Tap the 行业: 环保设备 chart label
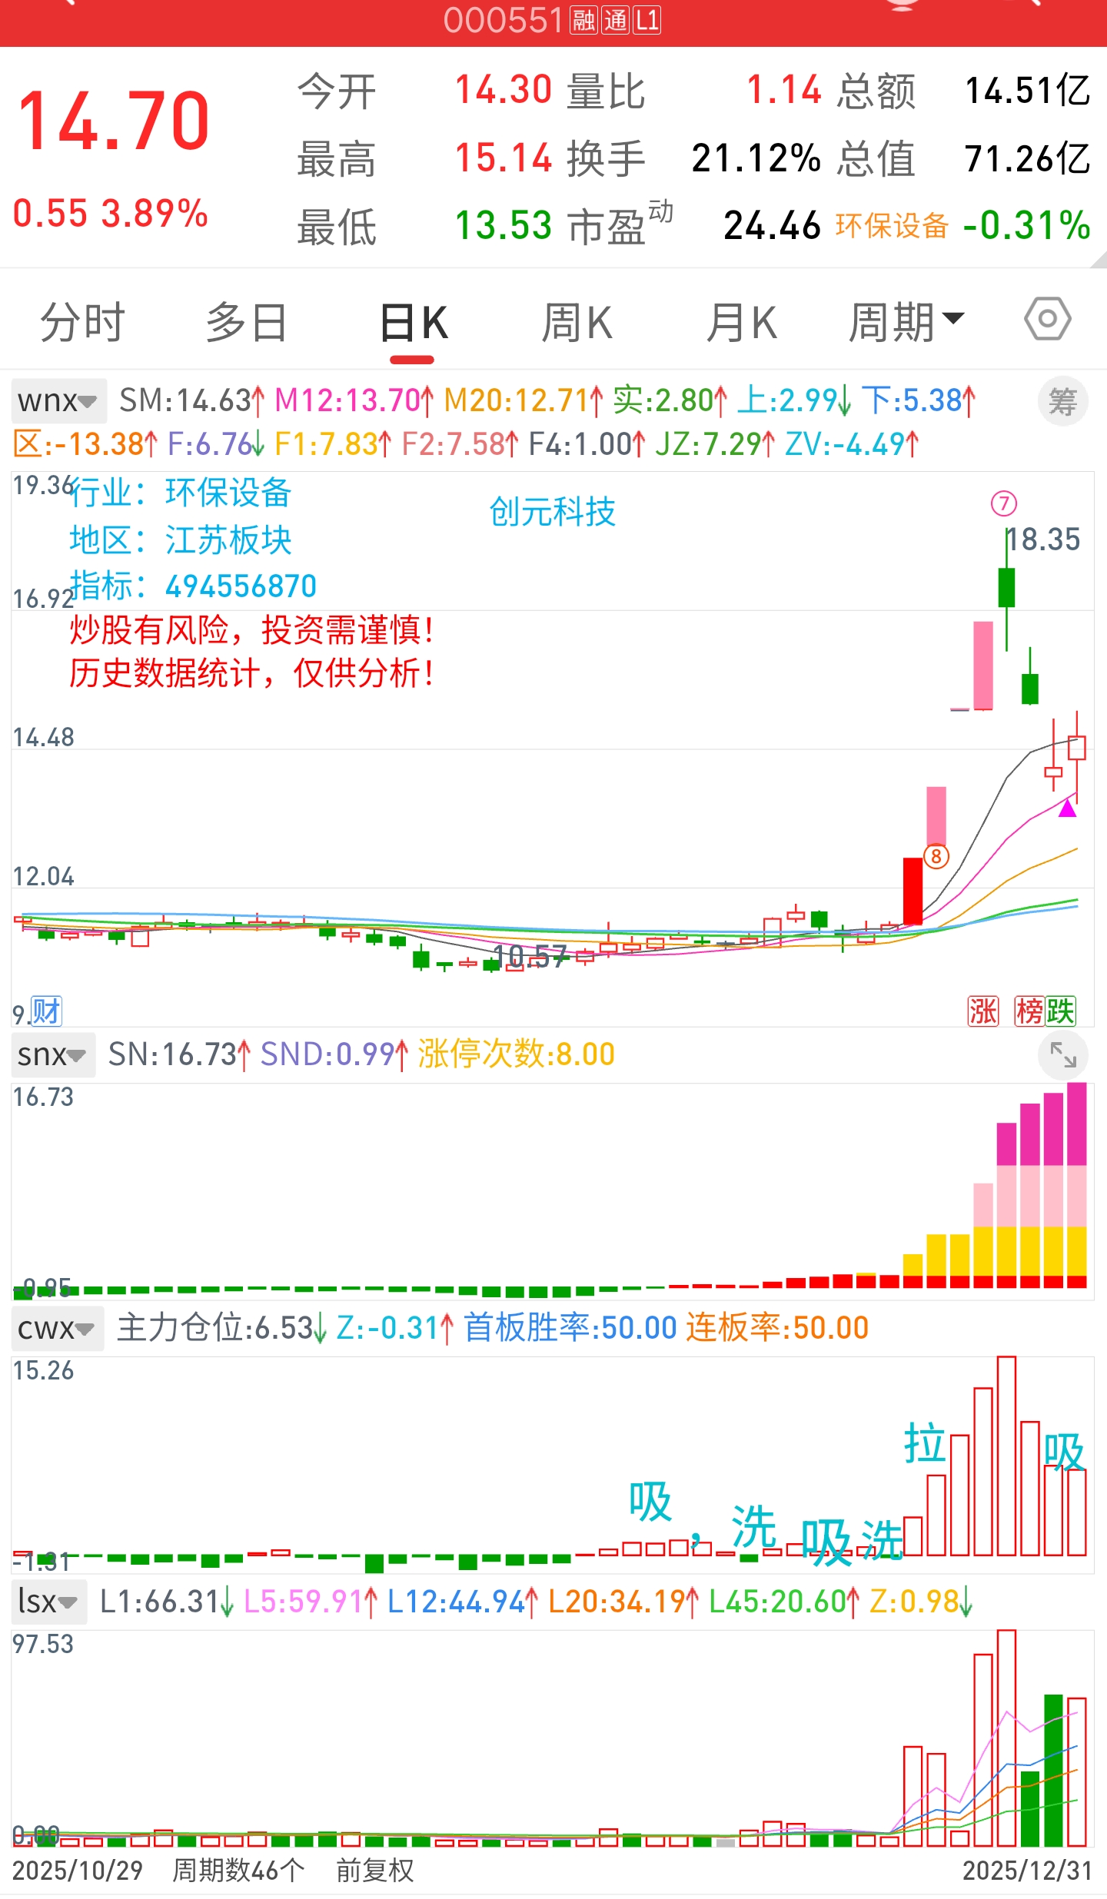1107x1899 pixels. 181,493
